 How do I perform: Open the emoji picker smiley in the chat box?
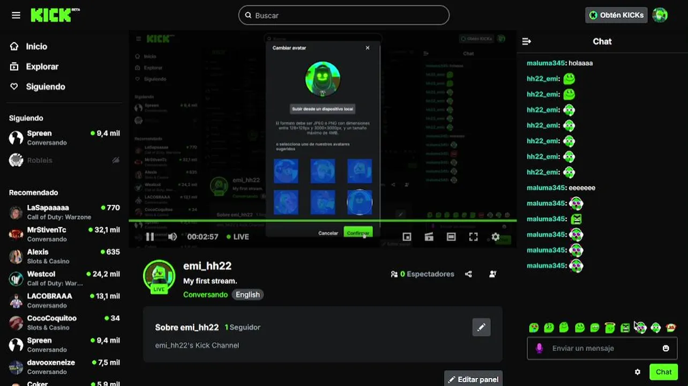(665, 348)
